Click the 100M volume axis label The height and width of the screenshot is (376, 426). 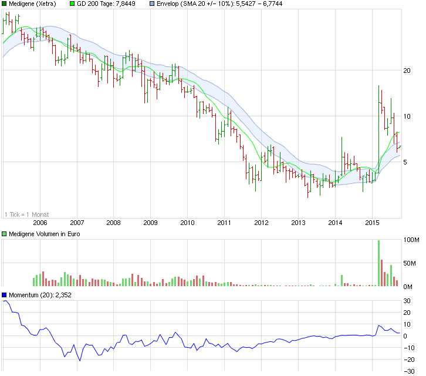click(x=411, y=240)
